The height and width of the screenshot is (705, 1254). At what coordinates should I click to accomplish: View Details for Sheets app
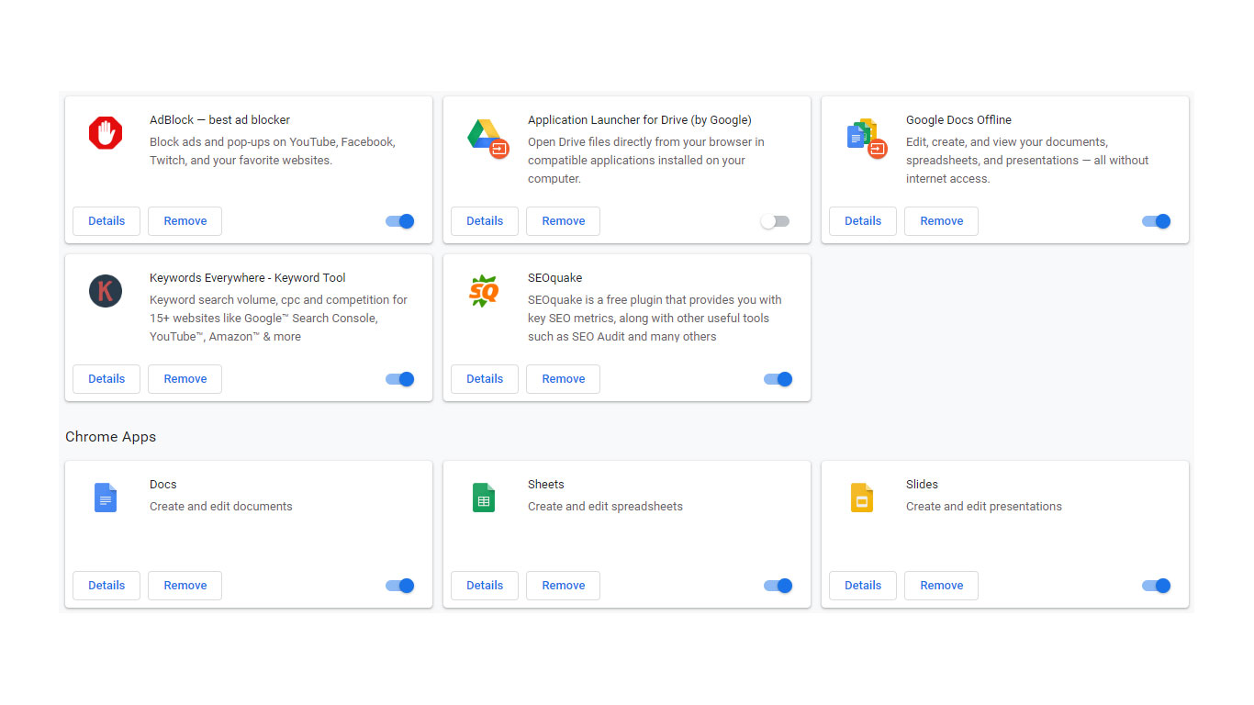coord(485,586)
